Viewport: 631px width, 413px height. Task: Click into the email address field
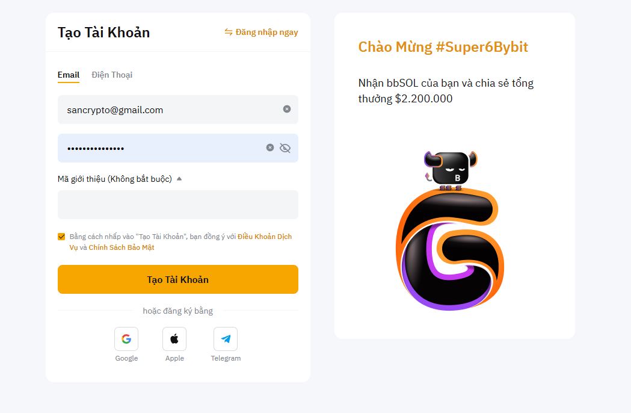pyautogui.click(x=178, y=110)
